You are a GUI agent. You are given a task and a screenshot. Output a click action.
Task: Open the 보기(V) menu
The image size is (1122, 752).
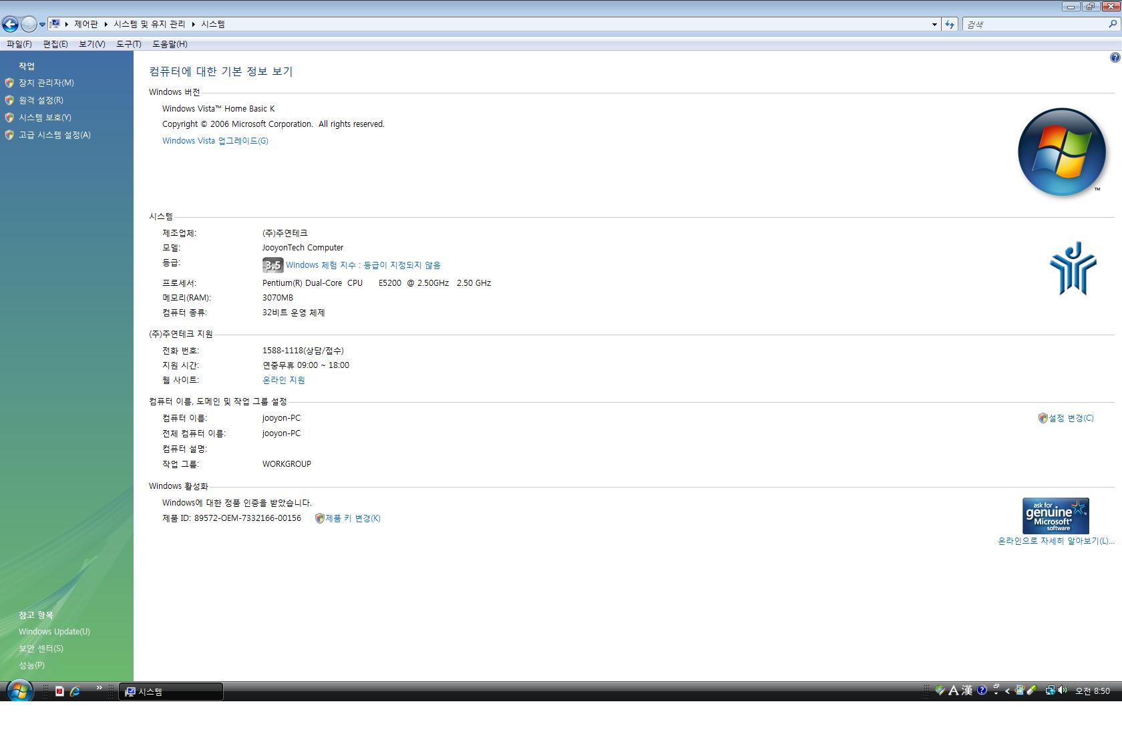(92, 44)
